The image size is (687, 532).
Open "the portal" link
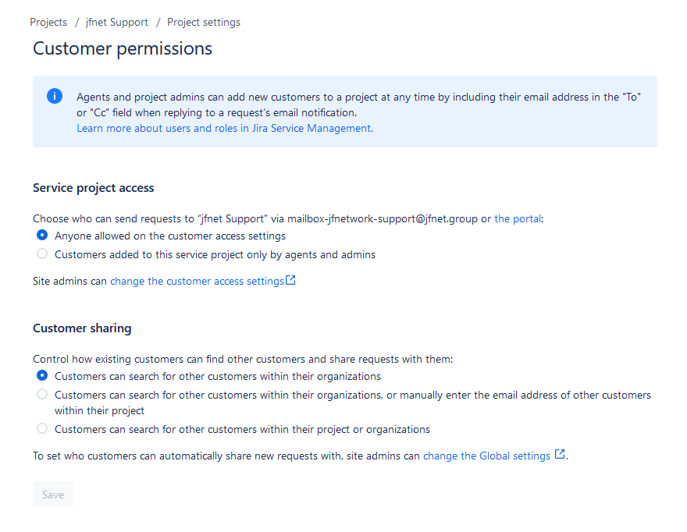(518, 218)
